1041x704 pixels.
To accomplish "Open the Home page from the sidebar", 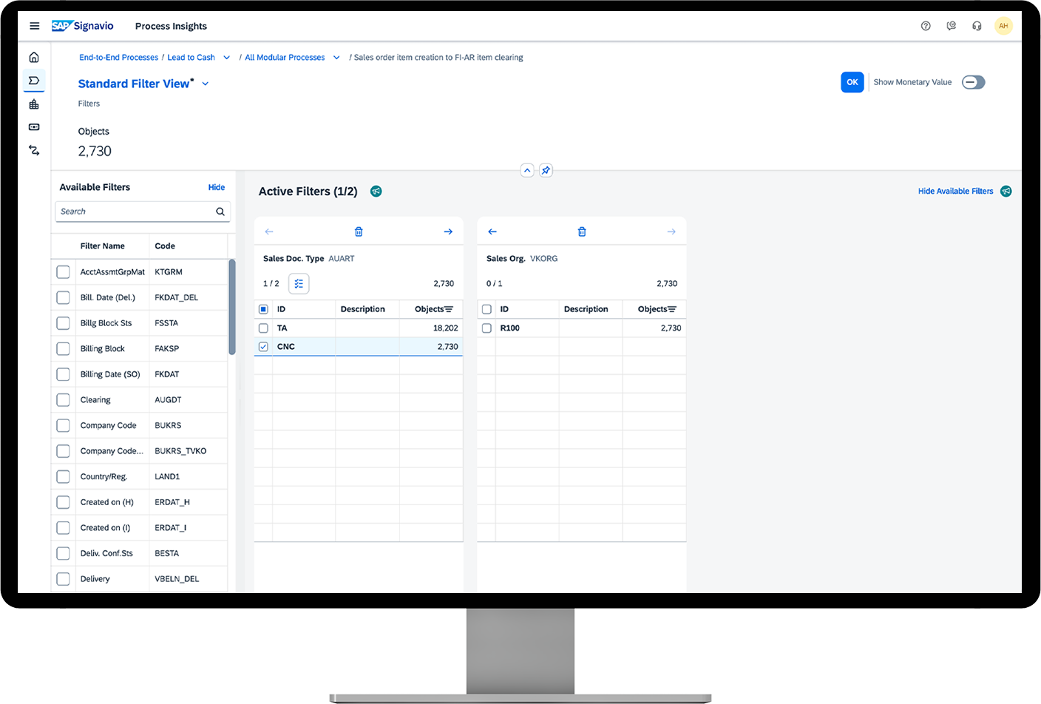I will pos(34,55).
